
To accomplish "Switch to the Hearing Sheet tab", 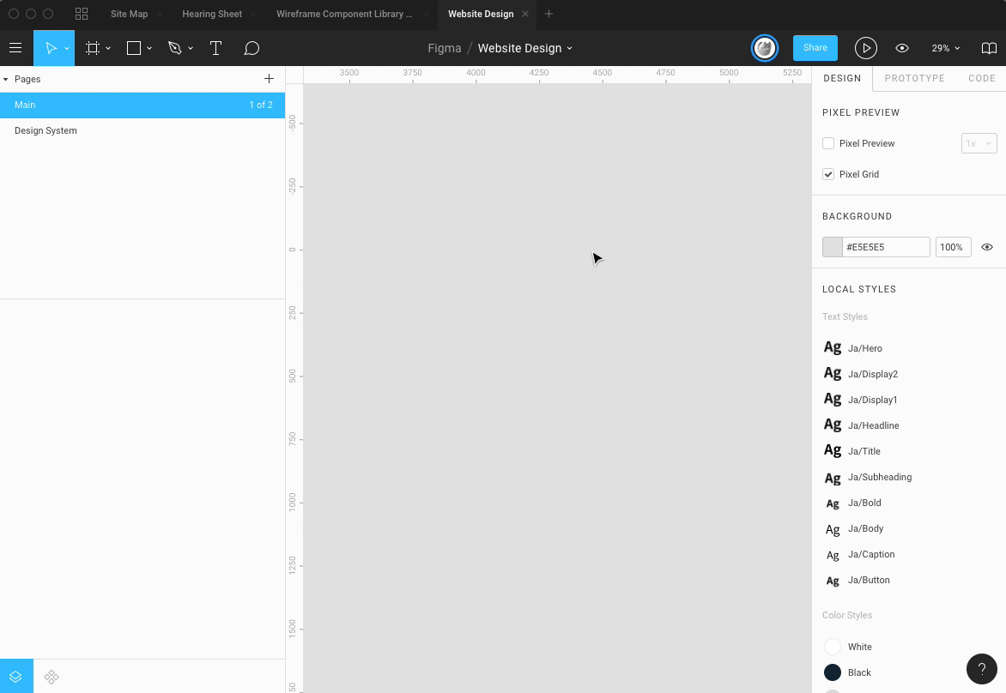I will 212,14.
